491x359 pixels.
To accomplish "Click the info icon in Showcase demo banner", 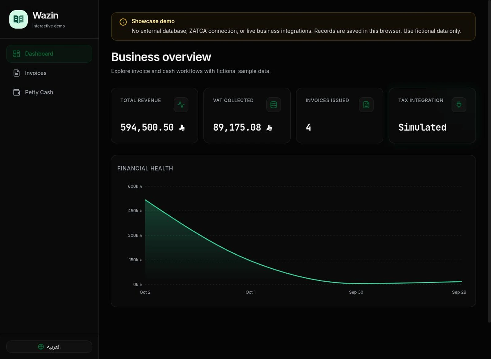I will pos(123,22).
